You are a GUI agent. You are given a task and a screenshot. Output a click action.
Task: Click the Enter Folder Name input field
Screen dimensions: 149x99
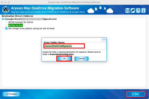[64, 46]
